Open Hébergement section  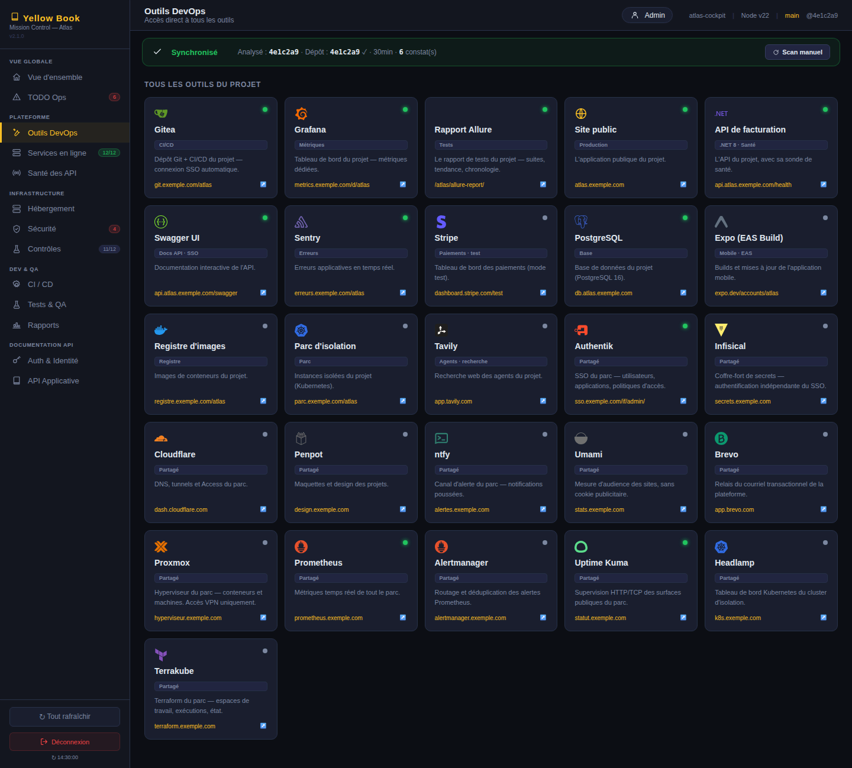65,208
